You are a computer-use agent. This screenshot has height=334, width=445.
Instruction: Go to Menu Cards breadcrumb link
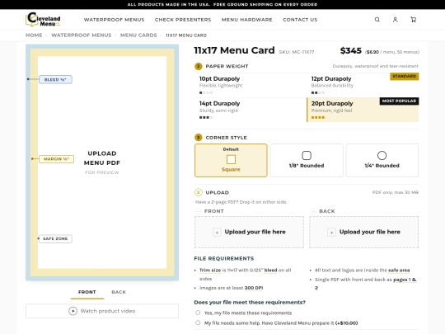point(138,35)
